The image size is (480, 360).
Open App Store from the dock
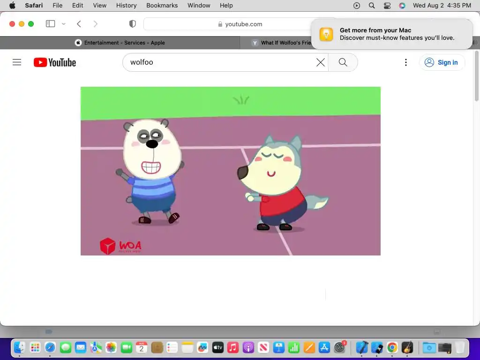point(324,347)
